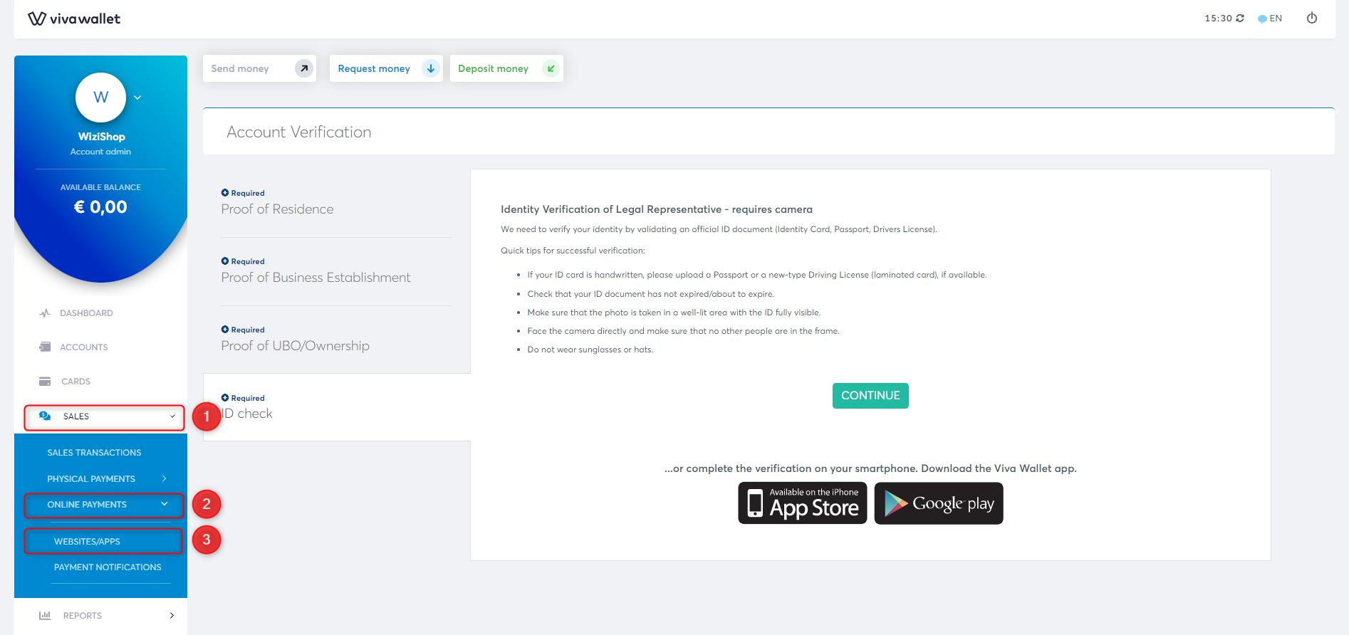Image resolution: width=1349 pixels, height=635 pixels.
Task: Click the Send money arrow icon
Action: [x=304, y=68]
